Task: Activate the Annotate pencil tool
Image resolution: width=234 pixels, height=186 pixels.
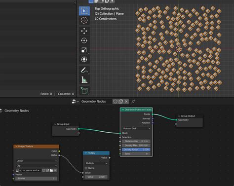Action: coord(84,70)
